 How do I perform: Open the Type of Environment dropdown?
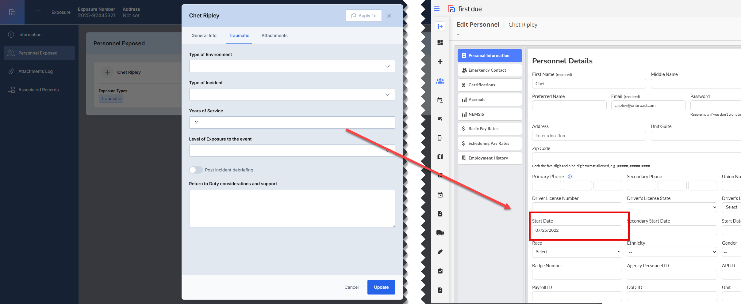(292, 66)
